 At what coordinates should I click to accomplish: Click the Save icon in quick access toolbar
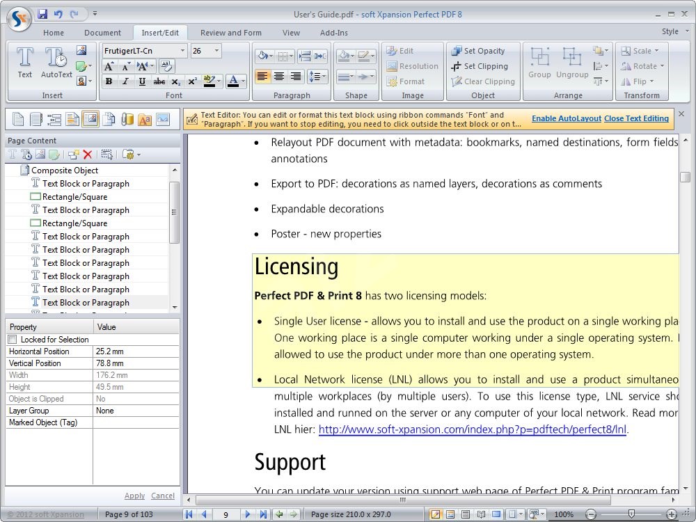[42, 14]
